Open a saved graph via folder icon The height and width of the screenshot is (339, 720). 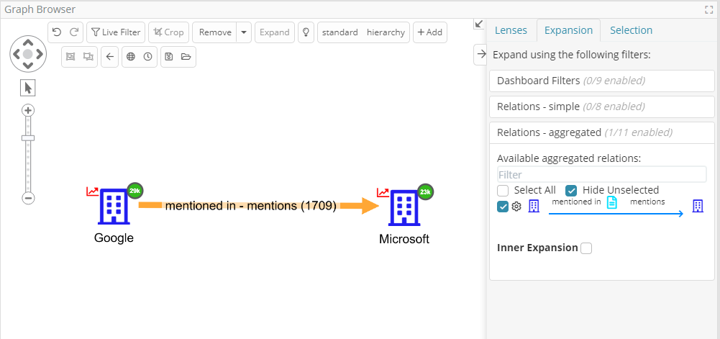pyautogui.click(x=186, y=56)
